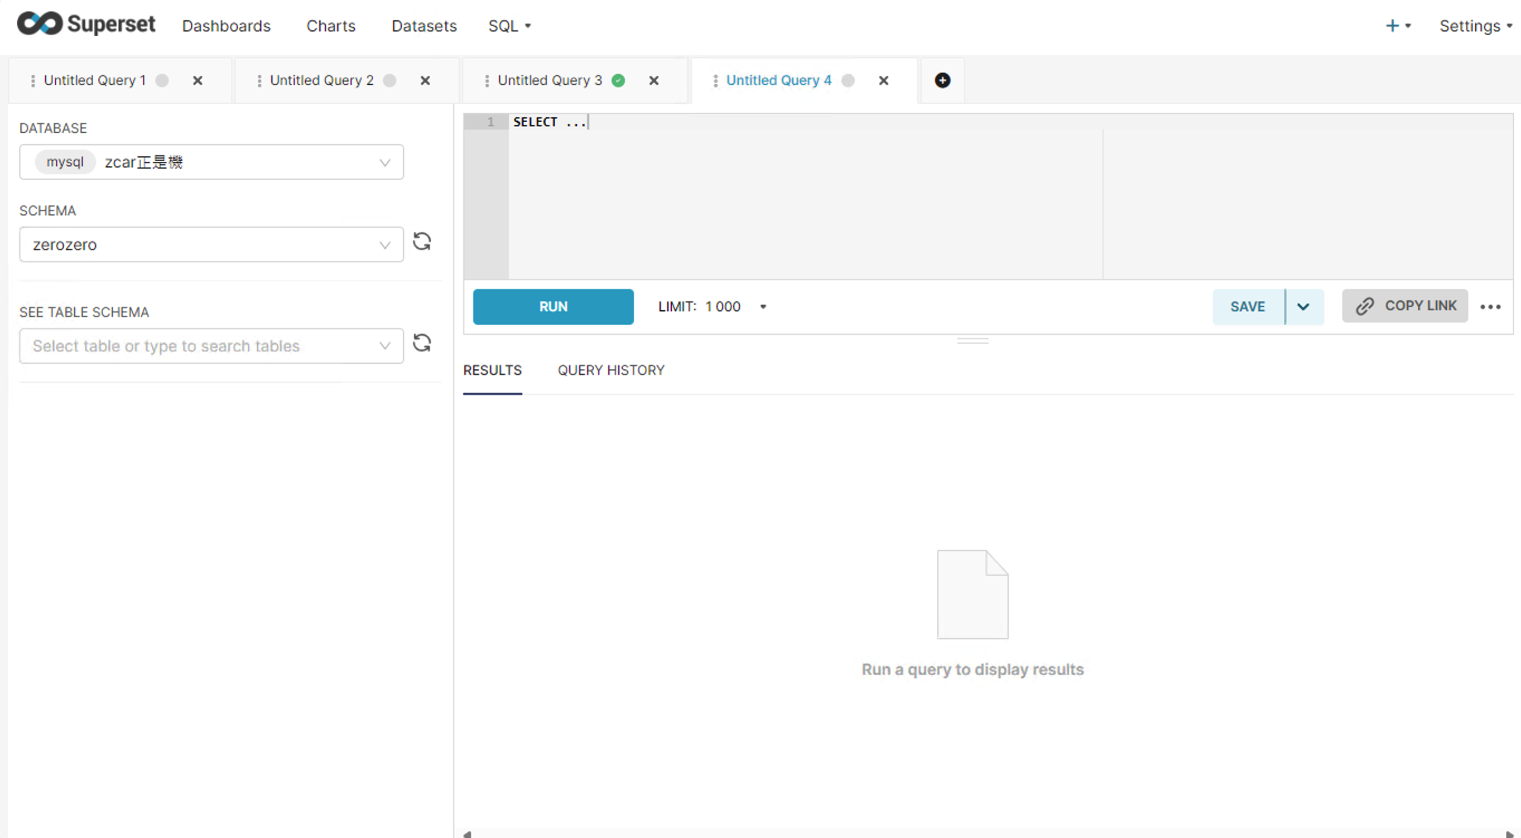Viewport: 1521px width, 838px height.
Task: Expand the zerozero schema dropdown
Action: [384, 245]
